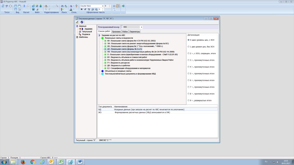Click the export icon at toolbar far right

click(123, 6)
